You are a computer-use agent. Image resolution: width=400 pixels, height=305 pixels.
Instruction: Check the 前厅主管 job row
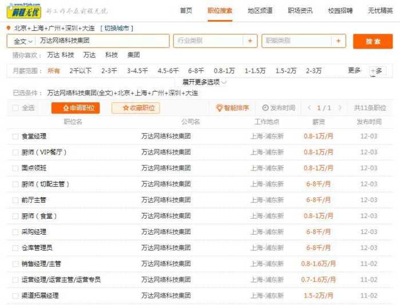[15, 200]
